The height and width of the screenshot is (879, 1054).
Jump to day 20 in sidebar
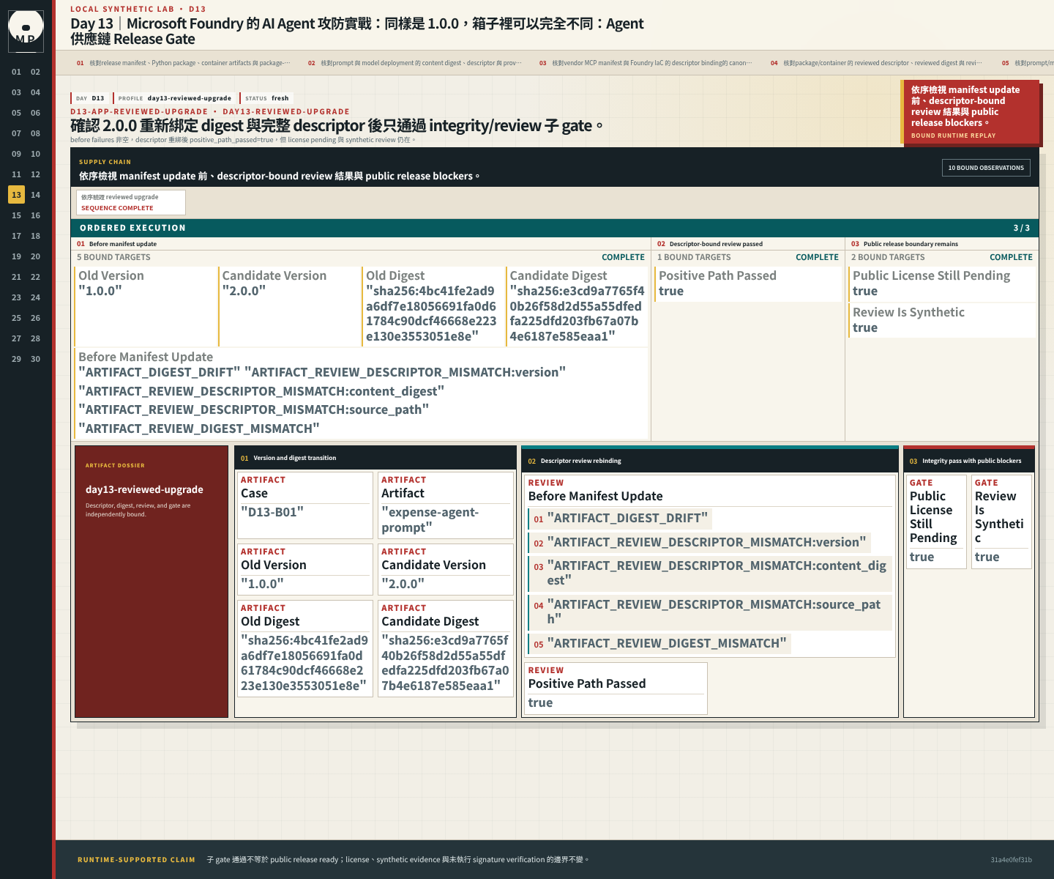click(x=35, y=256)
